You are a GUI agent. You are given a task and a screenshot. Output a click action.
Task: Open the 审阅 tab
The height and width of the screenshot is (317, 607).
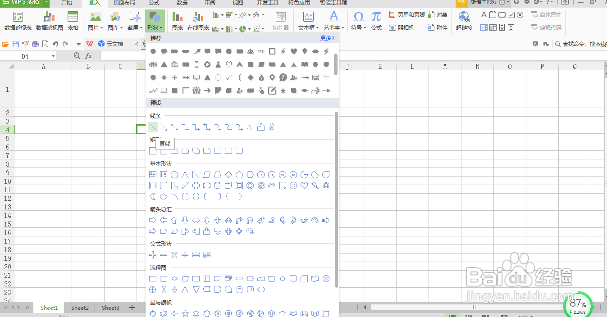(x=210, y=3)
